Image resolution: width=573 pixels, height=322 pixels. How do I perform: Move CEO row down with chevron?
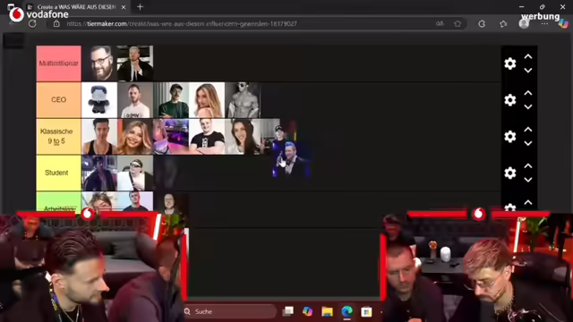pyautogui.click(x=528, y=106)
